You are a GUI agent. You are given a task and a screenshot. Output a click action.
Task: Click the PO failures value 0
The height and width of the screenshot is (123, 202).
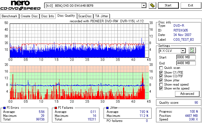tap(147, 121)
